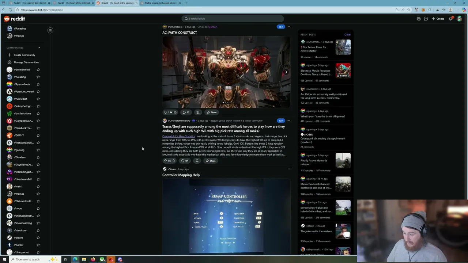Favorite r/Gundam with its star
Viewport: 468px width, 263px height.
click(x=38, y=157)
